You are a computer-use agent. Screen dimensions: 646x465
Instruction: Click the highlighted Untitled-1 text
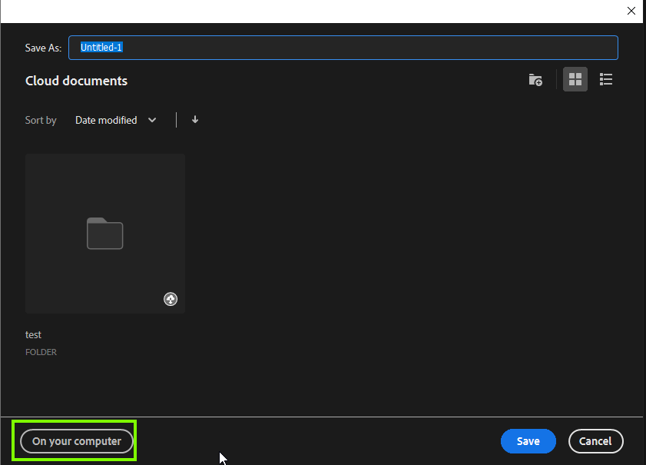point(101,47)
